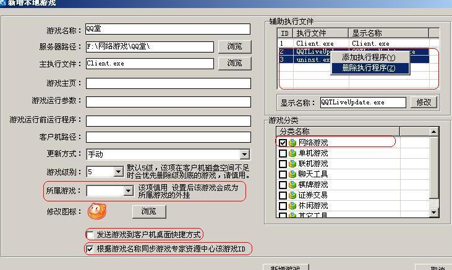Click the 游戏运行前运行程序 input field
The image size is (452, 270).
click(168, 120)
